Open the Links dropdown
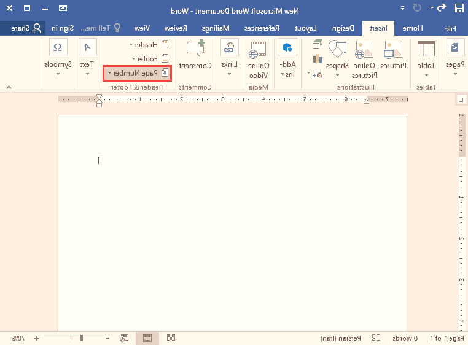Screen dimensions: 468x345 [x=229, y=58]
